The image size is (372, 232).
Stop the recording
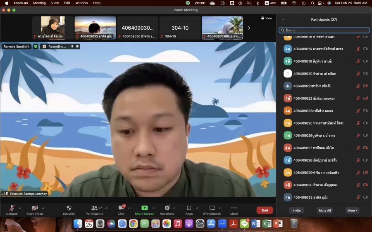(x=77, y=47)
